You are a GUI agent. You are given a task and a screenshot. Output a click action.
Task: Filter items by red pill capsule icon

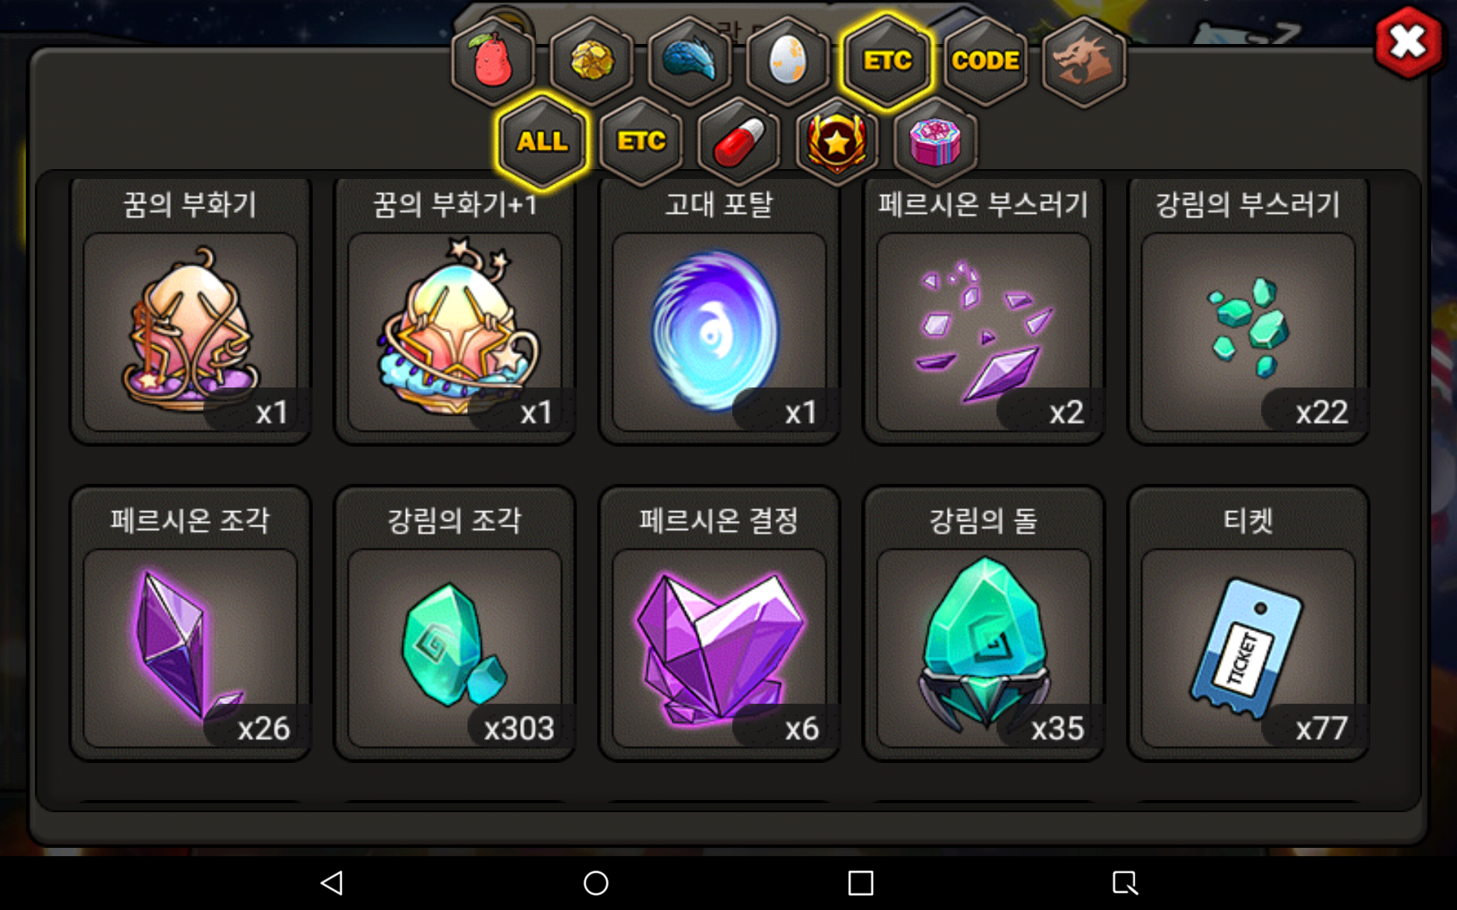coord(739,142)
